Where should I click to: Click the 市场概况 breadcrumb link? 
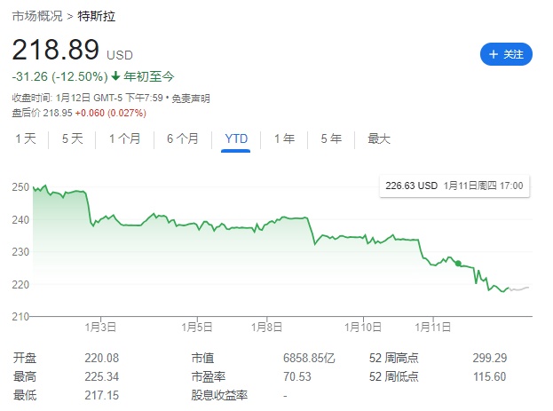point(36,15)
